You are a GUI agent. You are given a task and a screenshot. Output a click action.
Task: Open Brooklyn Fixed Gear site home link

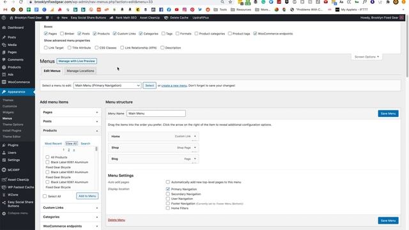[26, 18]
